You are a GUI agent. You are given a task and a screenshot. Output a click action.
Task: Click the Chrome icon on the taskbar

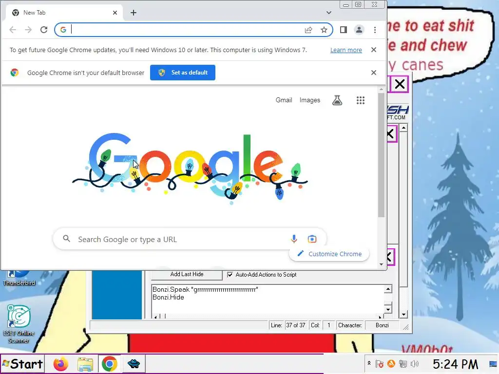110,364
